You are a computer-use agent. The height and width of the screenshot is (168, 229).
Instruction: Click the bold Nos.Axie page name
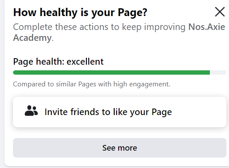[207, 27]
